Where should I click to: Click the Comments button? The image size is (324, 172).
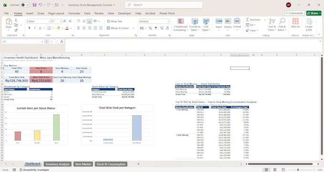[x=294, y=13]
